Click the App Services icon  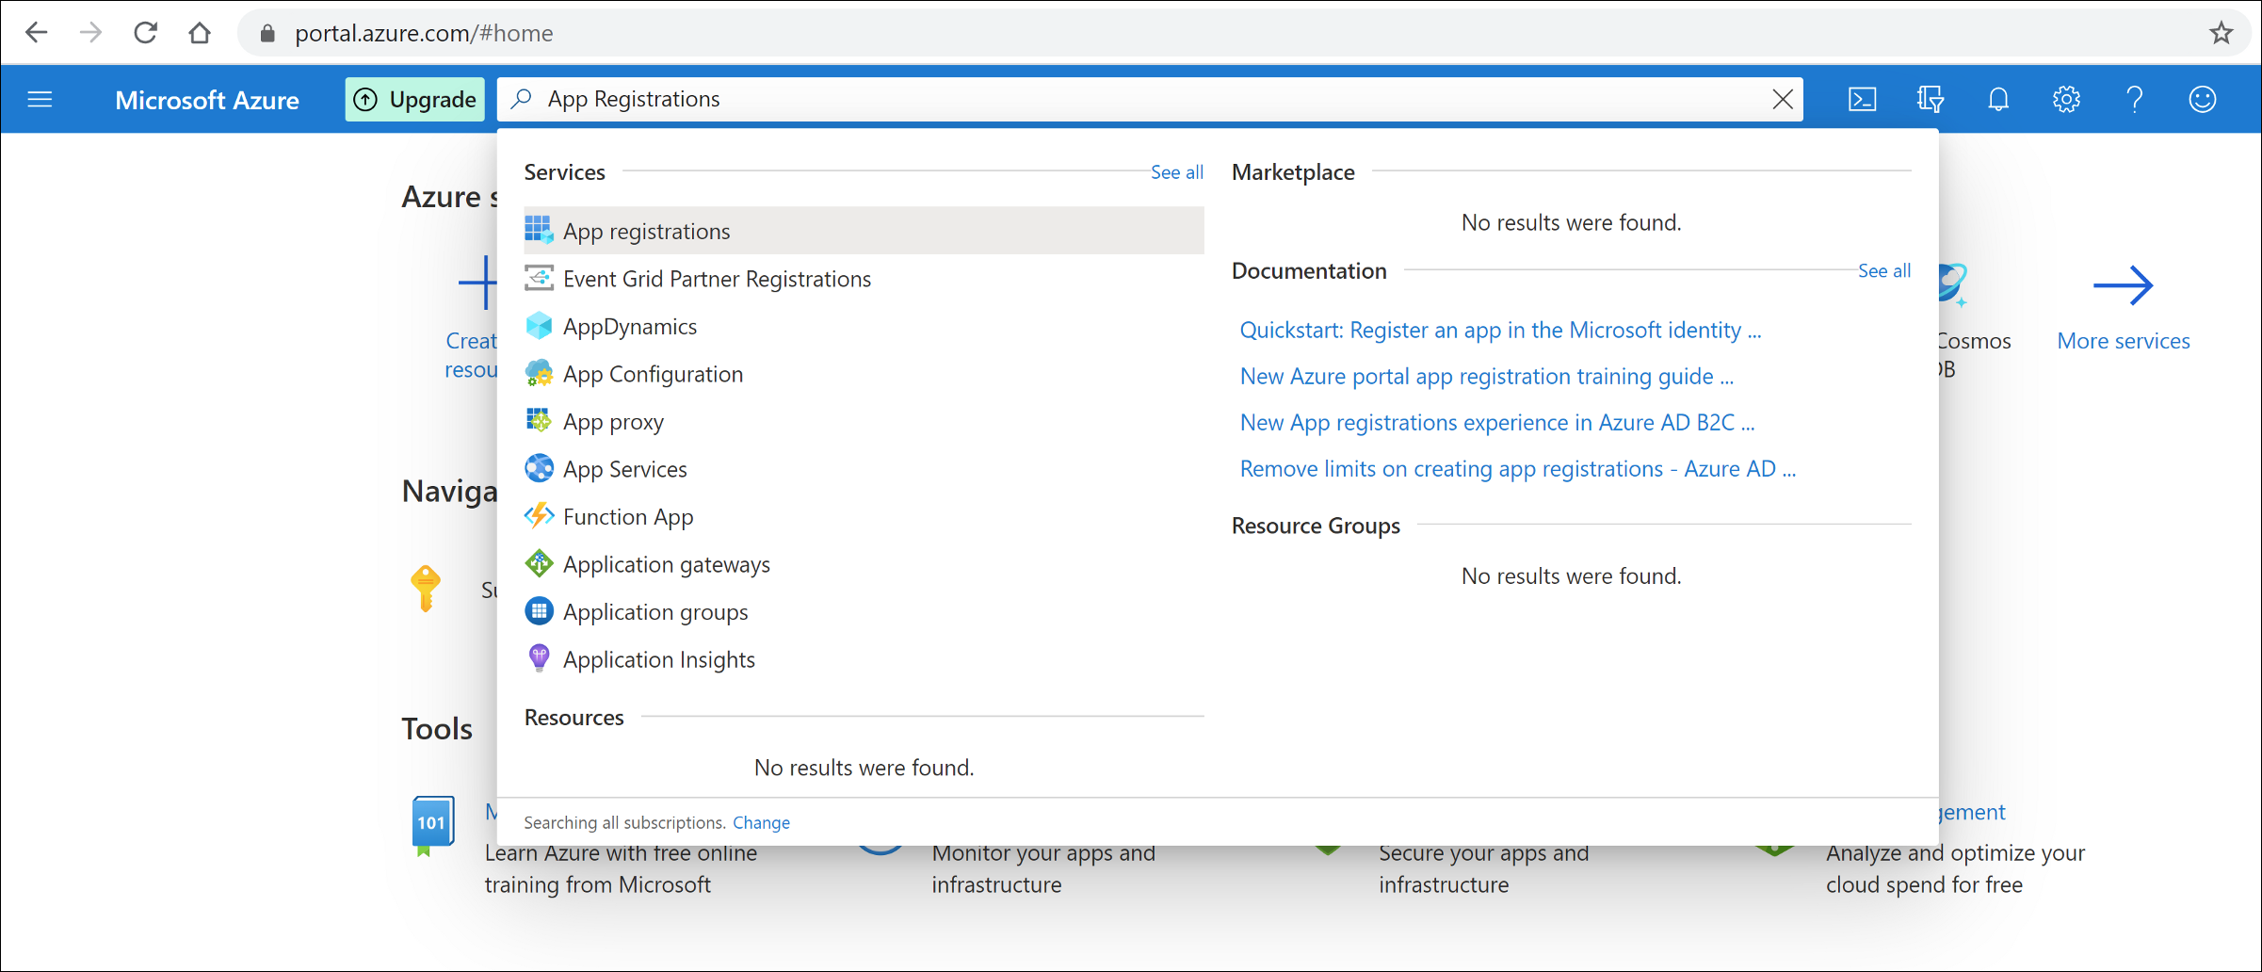pyautogui.click(x=539, y=468)
